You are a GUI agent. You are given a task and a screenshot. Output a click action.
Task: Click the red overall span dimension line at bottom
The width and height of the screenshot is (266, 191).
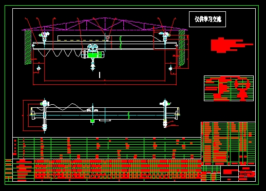tap(105, 84)
